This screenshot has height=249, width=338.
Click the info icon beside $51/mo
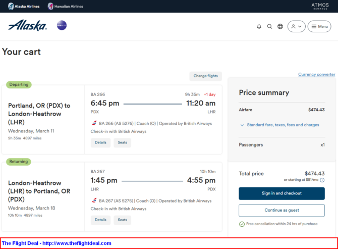[x=322, y=180]
